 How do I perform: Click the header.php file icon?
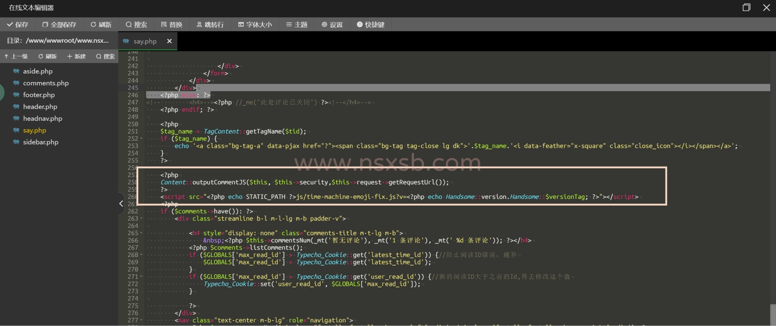[x=16, y=107]
